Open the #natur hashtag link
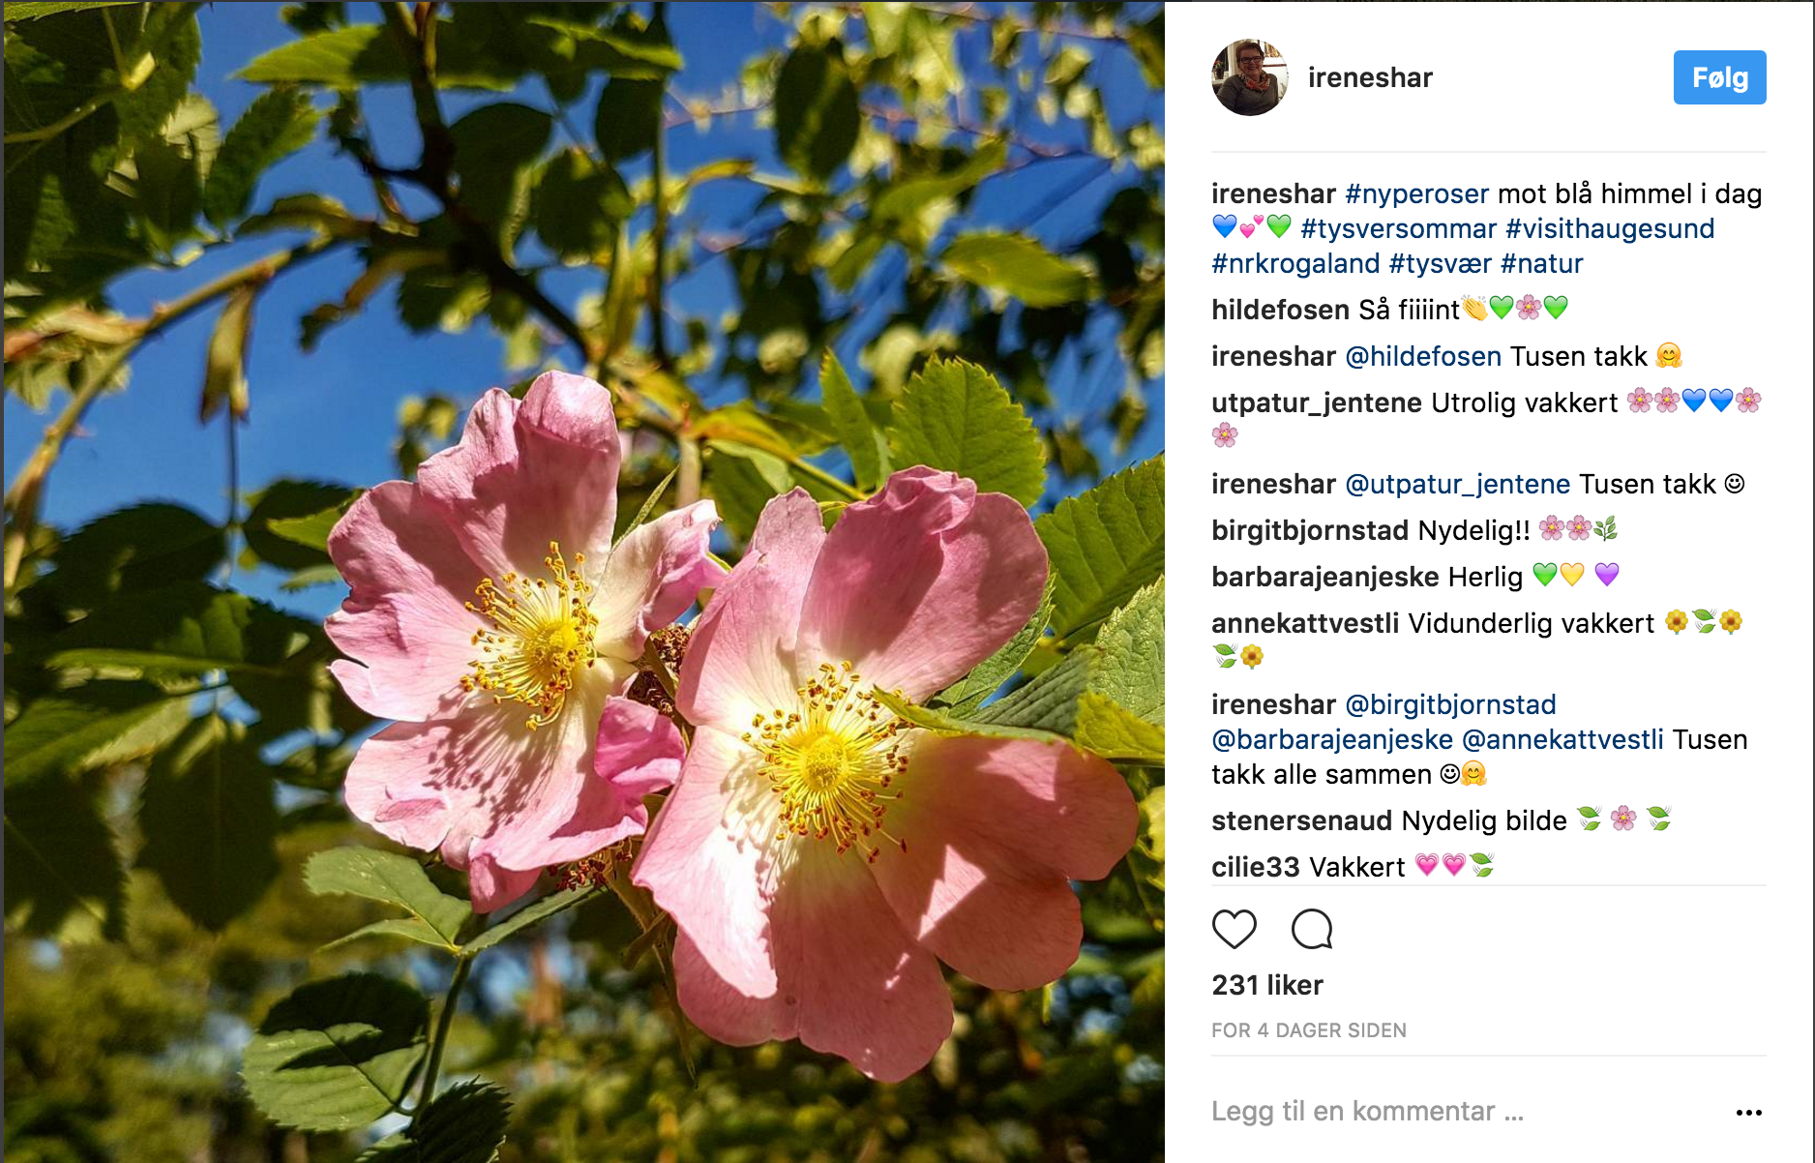This screenshot has height=1163, width=1815. click(x=1541, y=264)
